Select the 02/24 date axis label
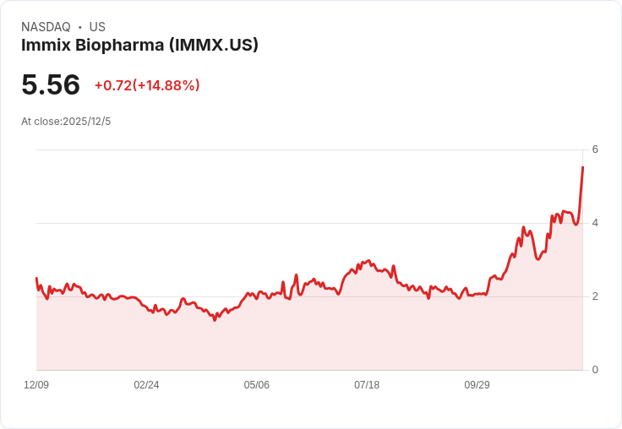The height and width of the screenshot is (429, 622). coord(146,385)
